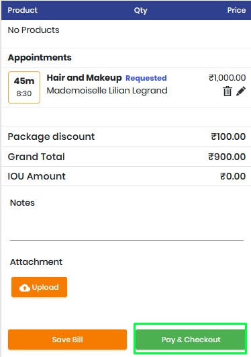Upload an attachment
The image size is (251, 357).
pos(39,287)
